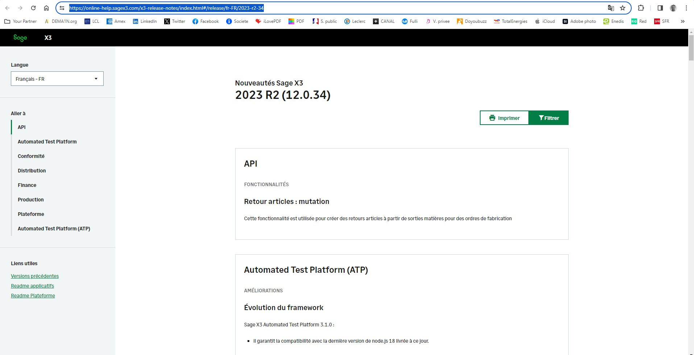
Task: Open the LinkedIn bookmark
Action: [x=145, y=21]
